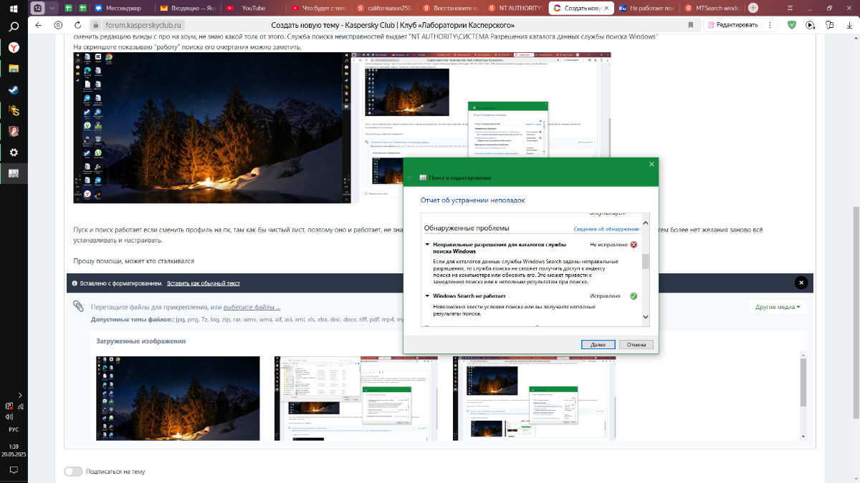Screen dimensions: 860x483
Task: Collapse the Неправильные разрешения problem entry
Action: click(x=427, y=245)
